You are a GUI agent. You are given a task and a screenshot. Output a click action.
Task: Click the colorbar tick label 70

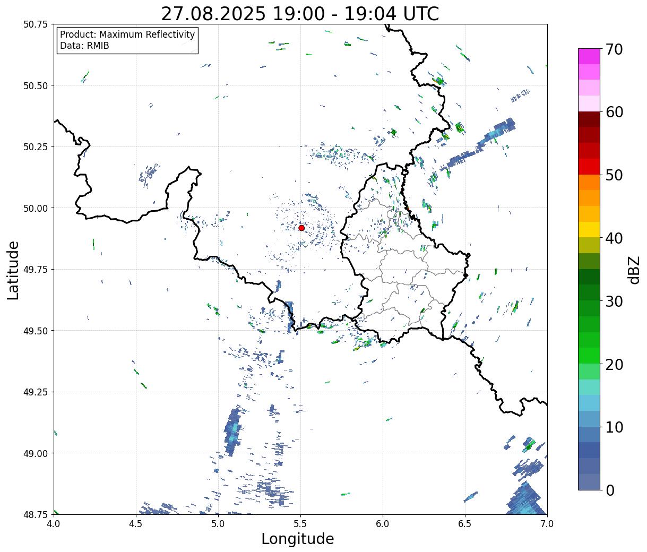(614, 49)
